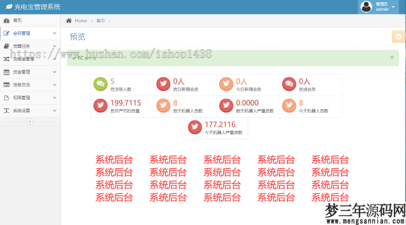Screen dimensions: 406x225
Task: Open the admin account dropdown caret
Action: click(393, 7)
